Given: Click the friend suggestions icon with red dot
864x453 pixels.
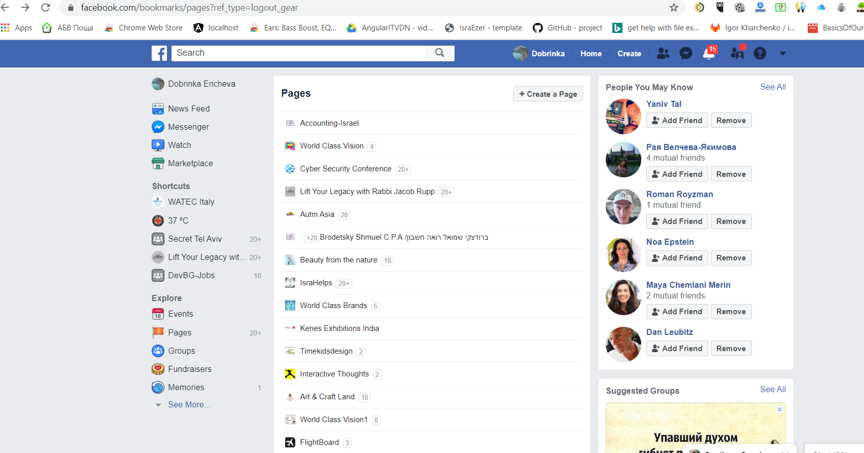Looking at the screenshot, I should click(737, 53).
